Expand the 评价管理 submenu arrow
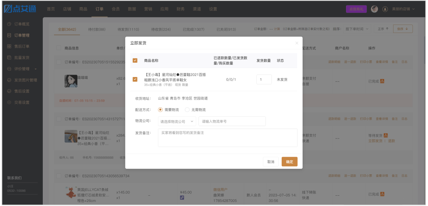 (x=35, y=69)
